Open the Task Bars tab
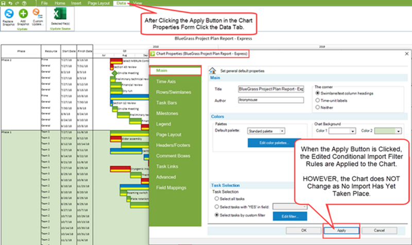This screenshot has height=245, width=412. click(x=166, y=102)
